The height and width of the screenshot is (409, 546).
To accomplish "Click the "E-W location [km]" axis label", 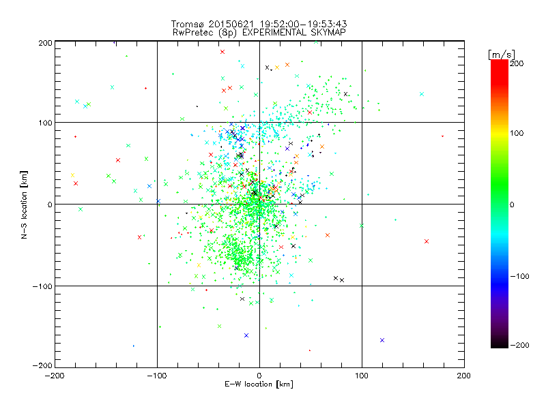I will click(259, 384).
